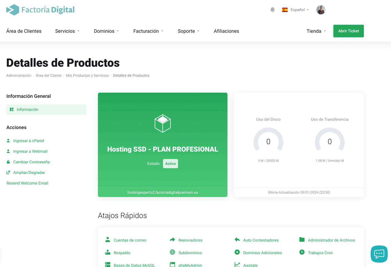Click the Trabajos Cron clock icon
This screenshot has height=267, width=391.
(x=302, y=252)
